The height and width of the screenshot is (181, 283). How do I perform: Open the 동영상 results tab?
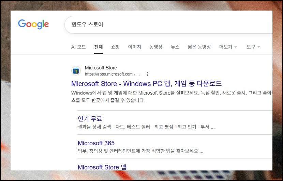click(156, 47)
